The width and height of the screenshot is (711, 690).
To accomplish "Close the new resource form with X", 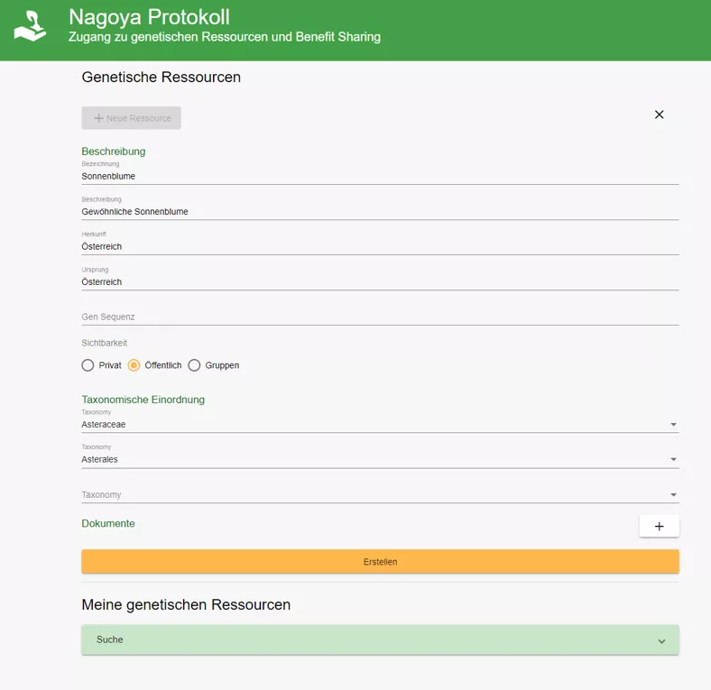I will point(659,115).
